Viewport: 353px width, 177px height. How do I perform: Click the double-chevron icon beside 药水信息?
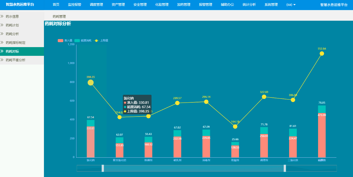(x=2, y=17)
